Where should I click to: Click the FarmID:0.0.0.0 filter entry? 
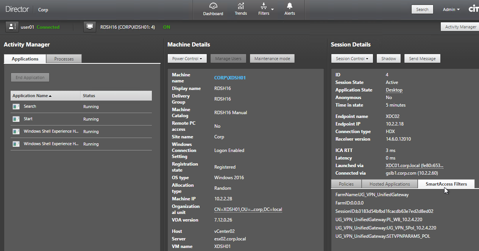349,203
